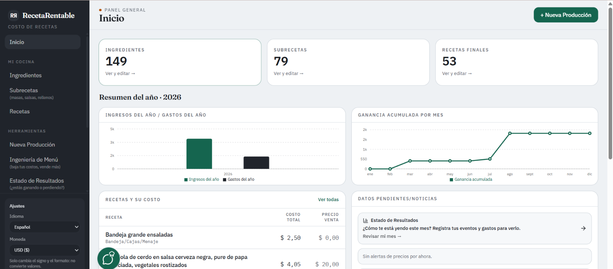Screen dimensions: 613x269
Task: Click the $ 2,50 total cost value
Action: point(290,238)
